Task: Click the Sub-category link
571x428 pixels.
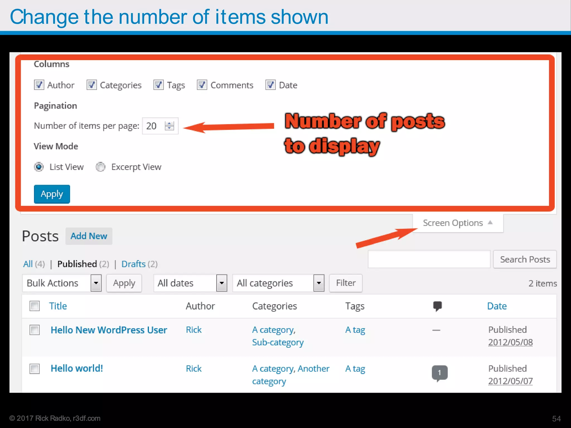Action: (x=278, y=342)
